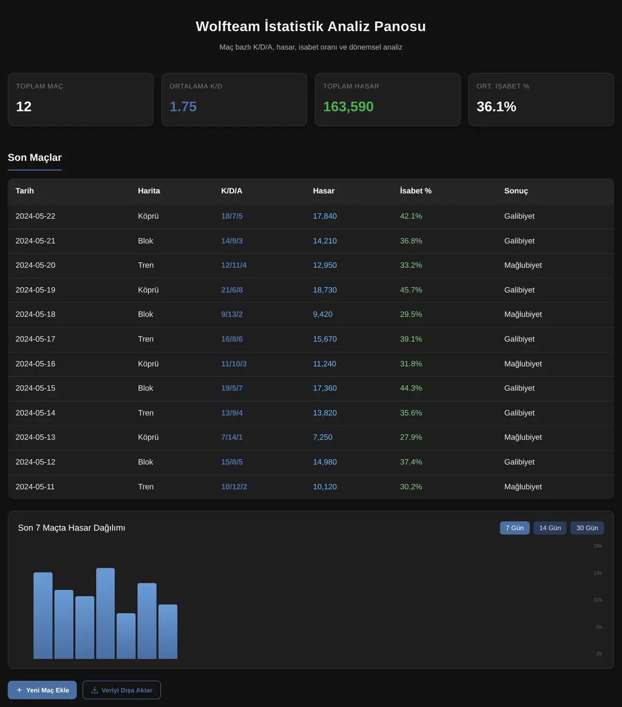
Task: Click accuracy value 29.5%
Action: tap(411, 315)
